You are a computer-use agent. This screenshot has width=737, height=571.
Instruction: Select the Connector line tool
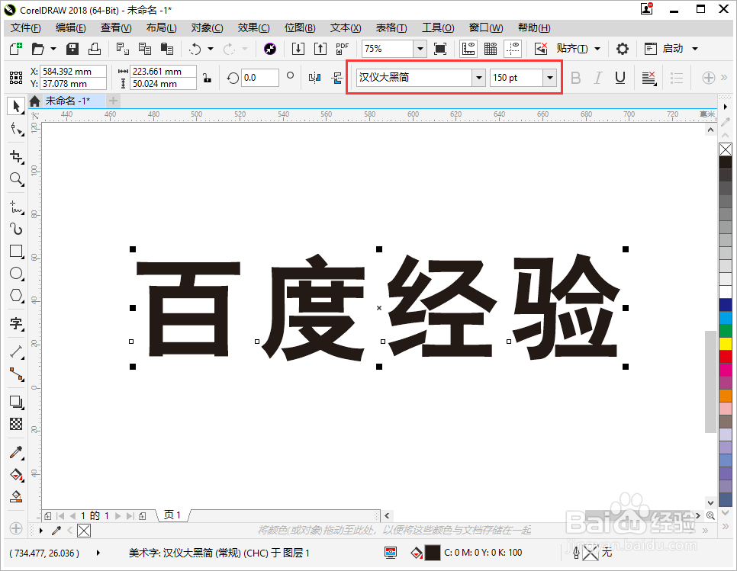17,374
